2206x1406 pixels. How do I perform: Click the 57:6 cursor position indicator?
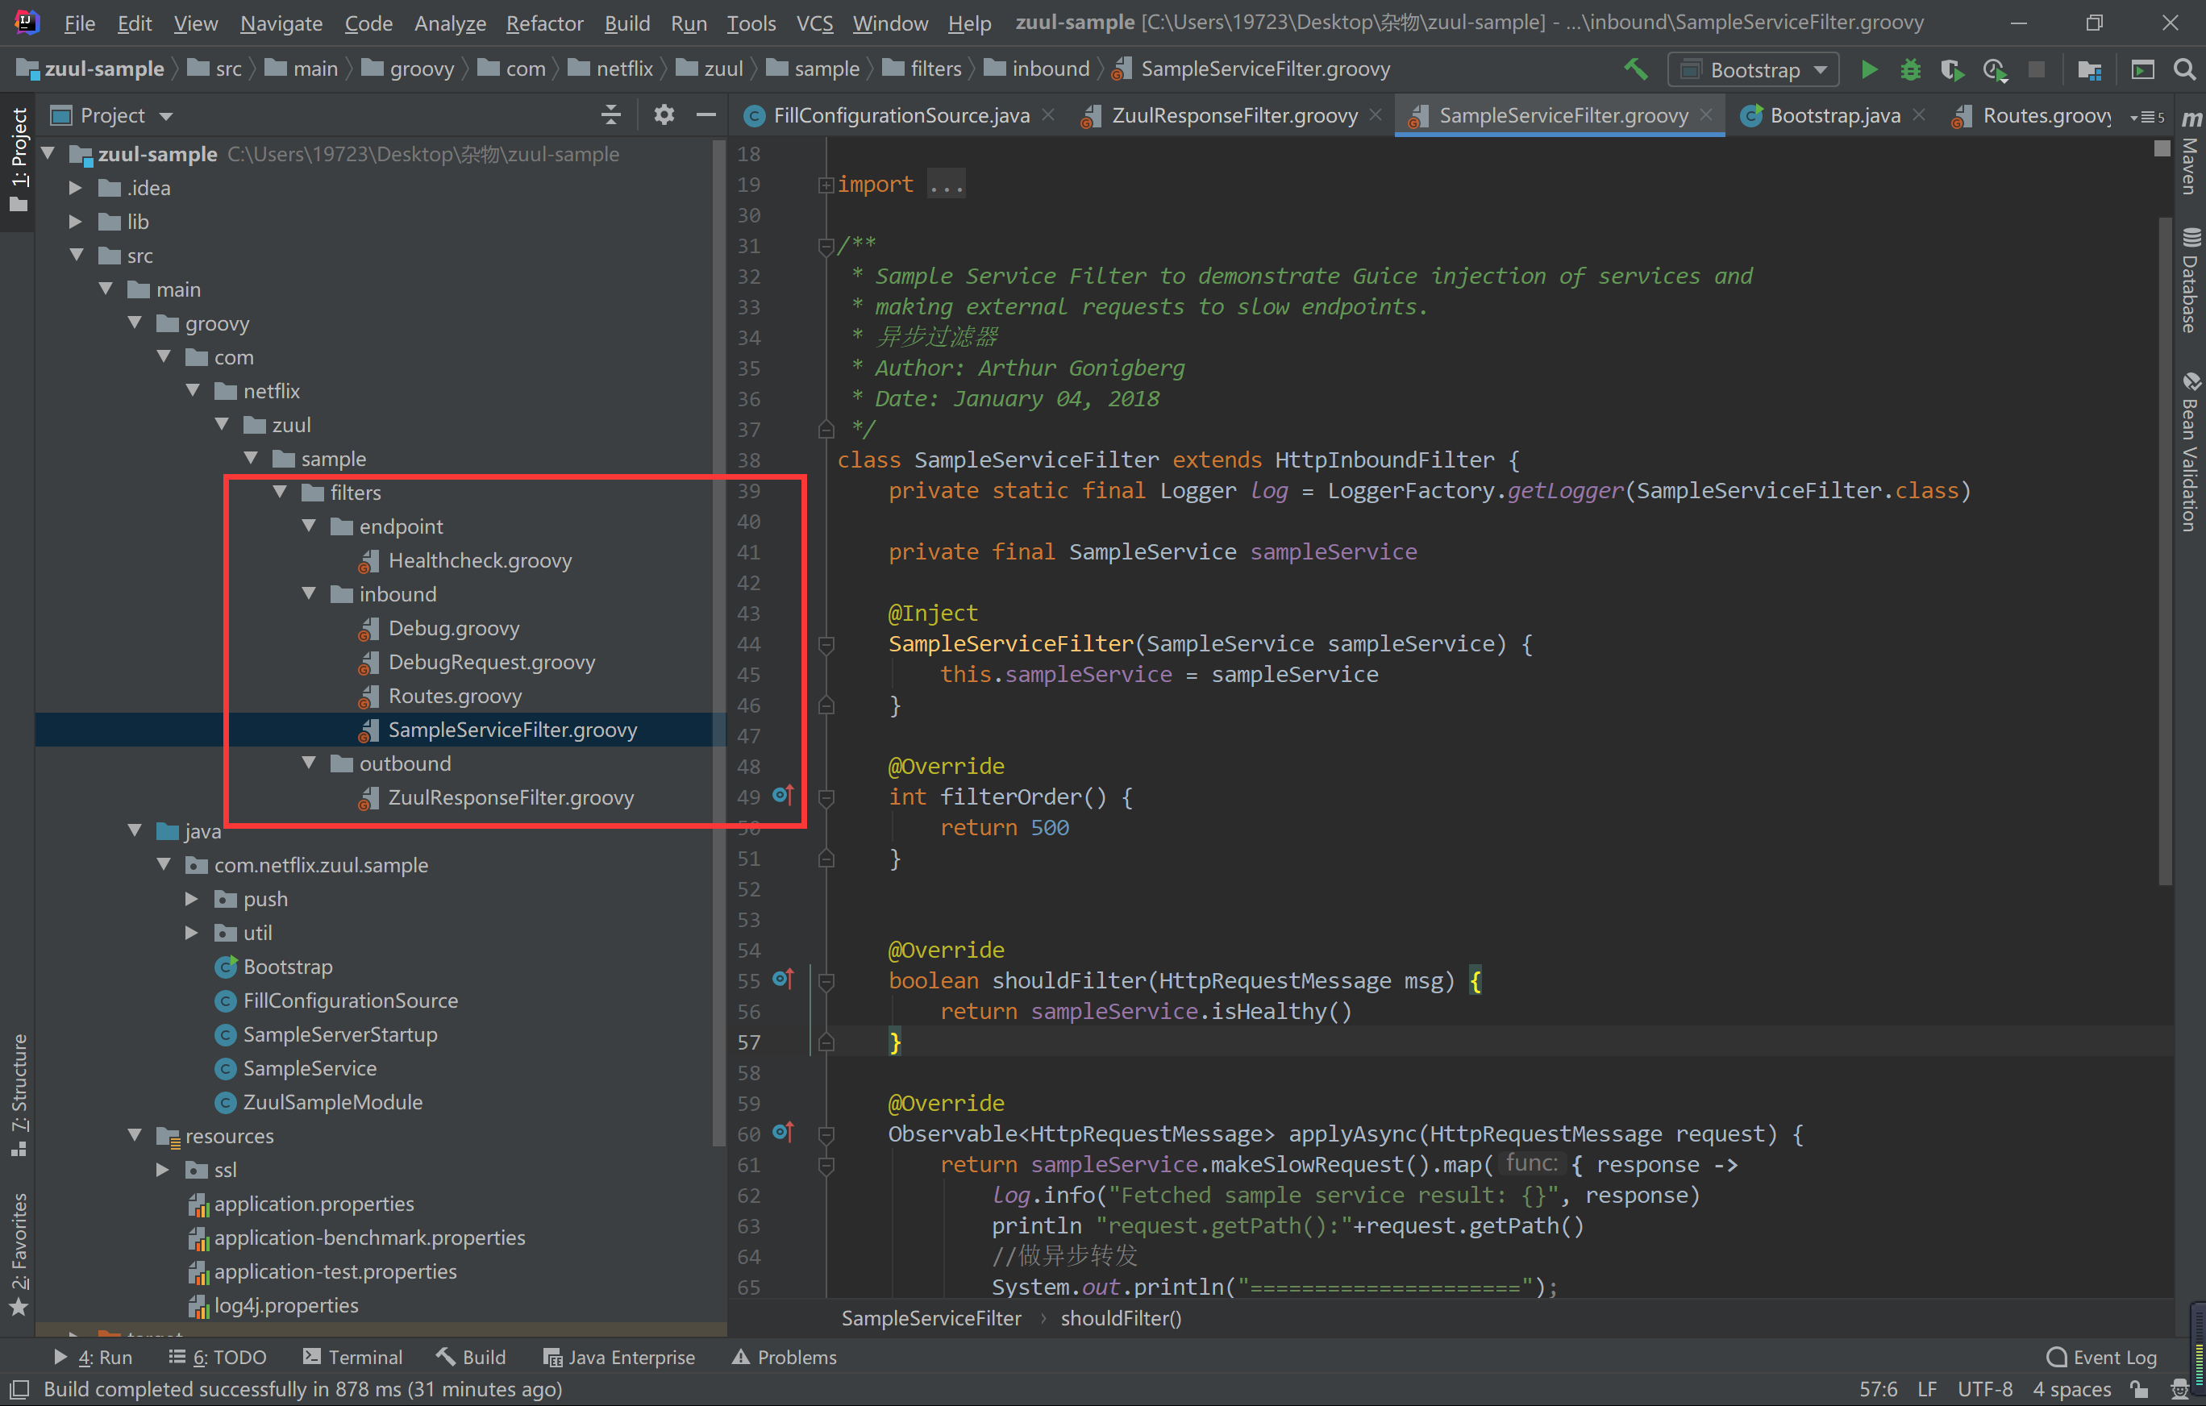pos(1878,1388)
